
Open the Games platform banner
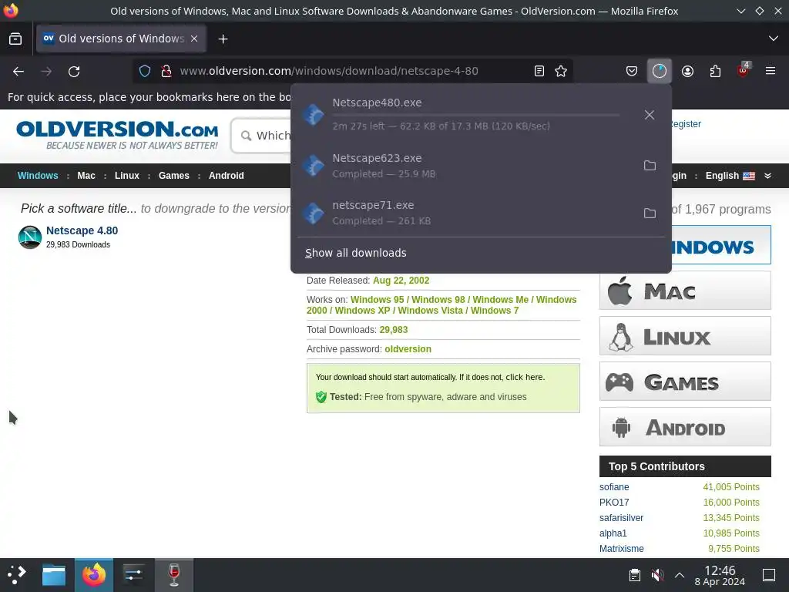pyautogui.click(x=685, y=381)
